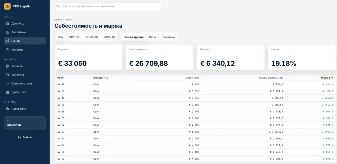The image size is (337, 164).
Task: Select trip row AV-01
Action: (x=195, y=159)
